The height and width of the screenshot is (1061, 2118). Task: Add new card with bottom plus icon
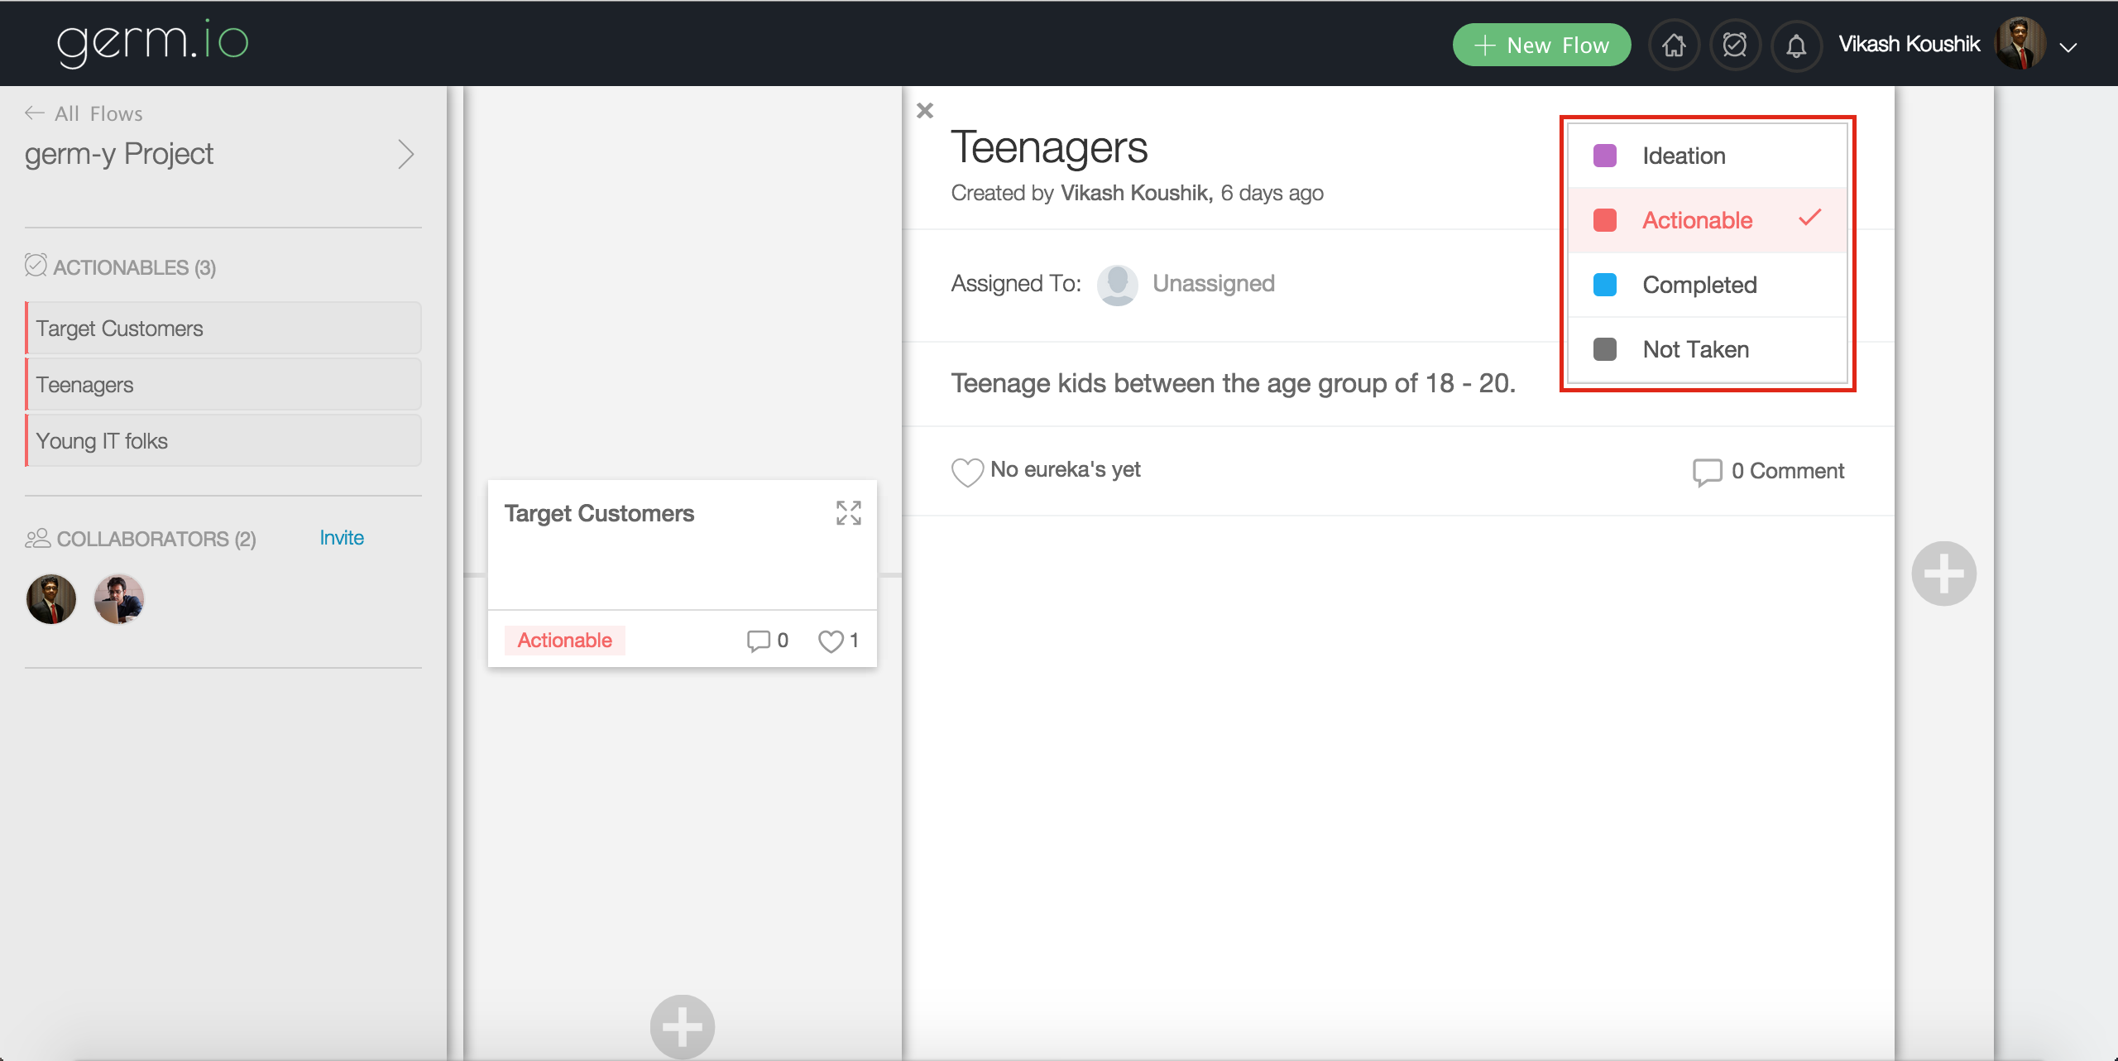coord(682,1026)
